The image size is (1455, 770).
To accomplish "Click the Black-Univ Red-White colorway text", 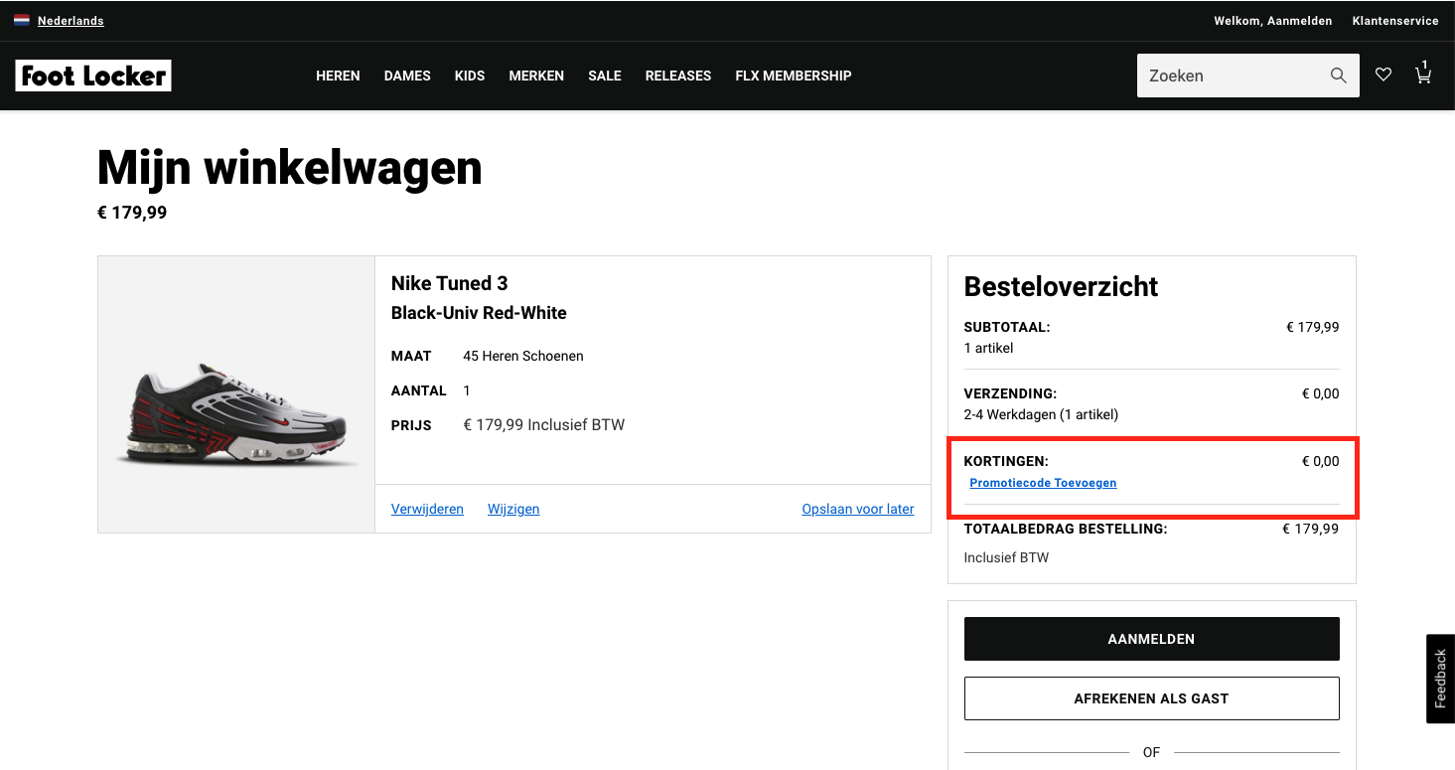I will coord(479,313).
